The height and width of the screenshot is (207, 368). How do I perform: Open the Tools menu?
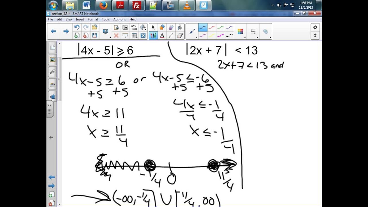(106, 19)
